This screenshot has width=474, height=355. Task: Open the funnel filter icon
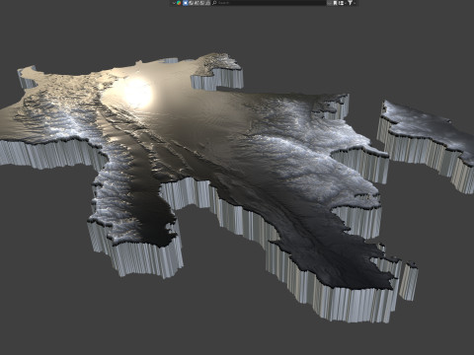(351, 3)
